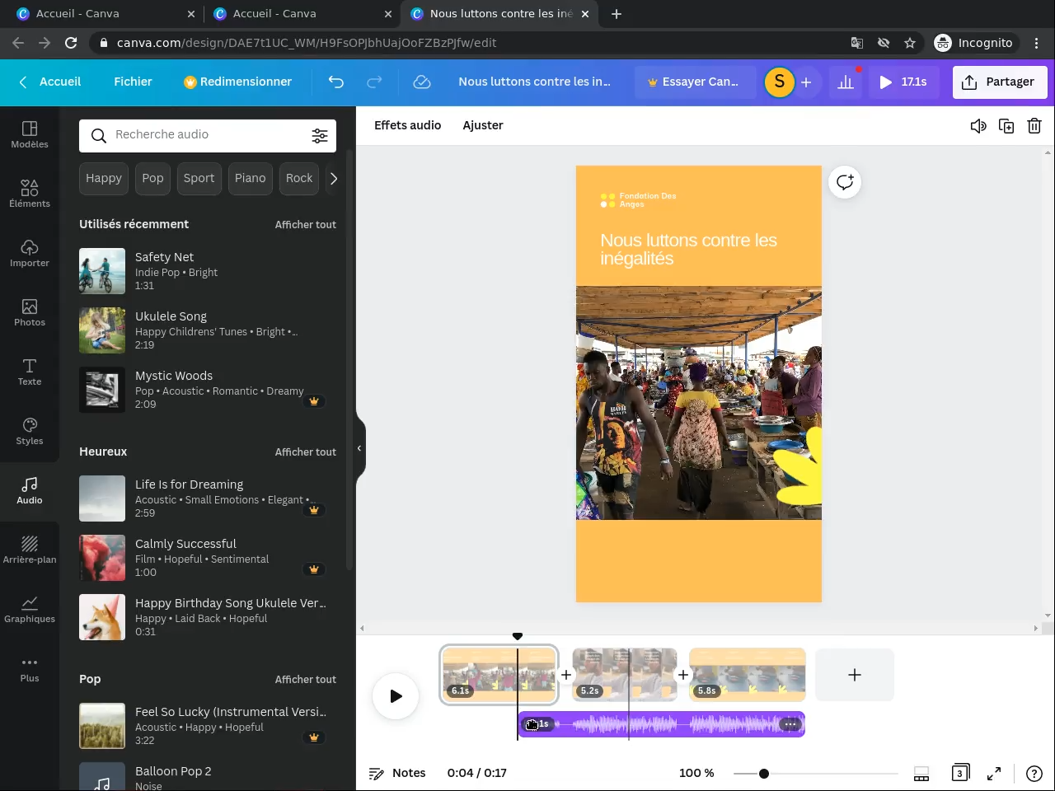Screen dimensions: 1055x791
Task: Click the timeline playhead marker
Action: [x=518, y=636]
